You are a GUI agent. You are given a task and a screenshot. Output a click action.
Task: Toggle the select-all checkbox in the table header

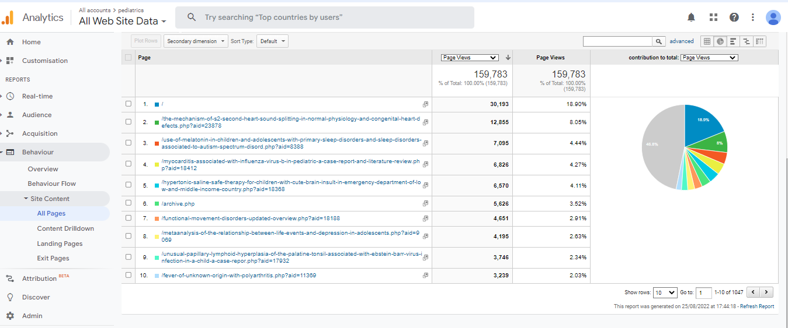(x=129, y=58)
